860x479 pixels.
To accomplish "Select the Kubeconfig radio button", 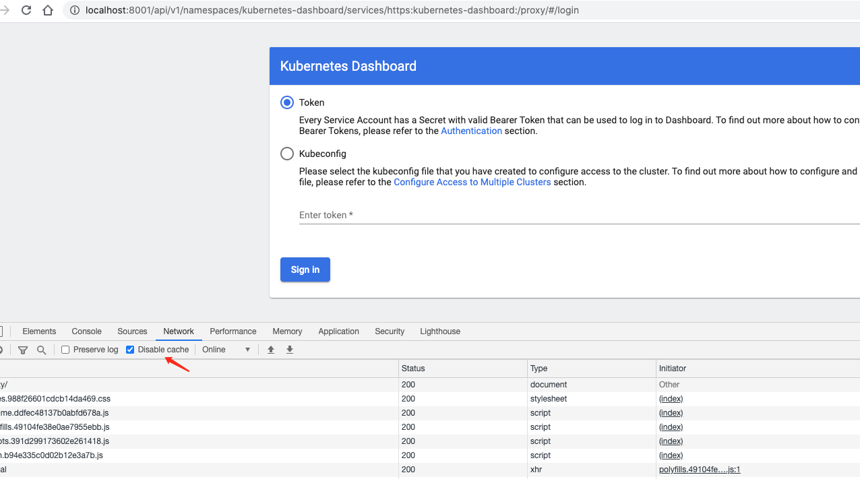I will pyautogui.click(x=287, y=154).
